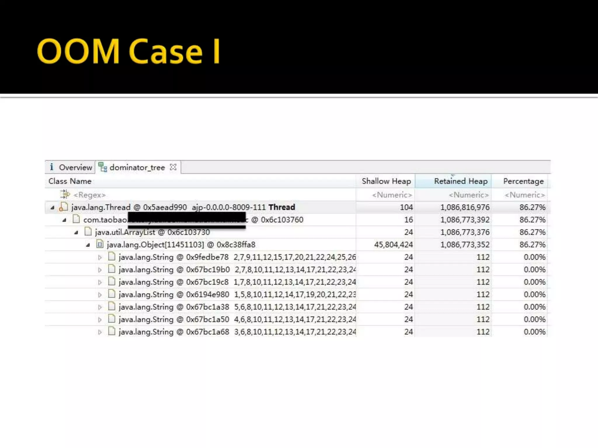Click the file icon of String @ 0x9fedbe78
This screenshot has height=448, width=598.
112,257
